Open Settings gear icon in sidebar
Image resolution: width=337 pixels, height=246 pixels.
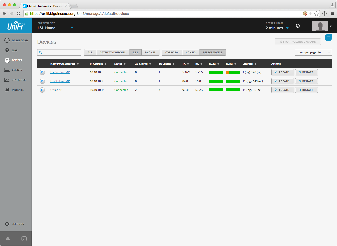pos(7,224)
